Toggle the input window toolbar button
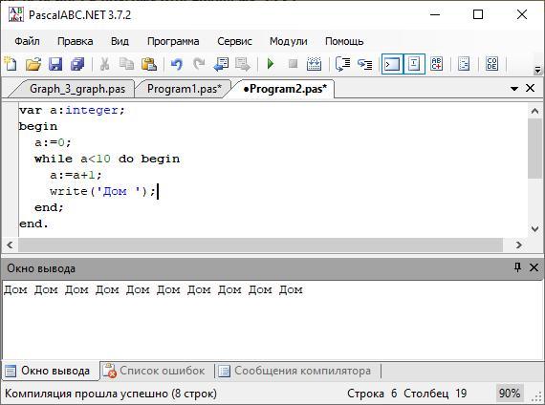Image resolution: width=545 pixels, height=405 pixels. [x=414, y=64]
